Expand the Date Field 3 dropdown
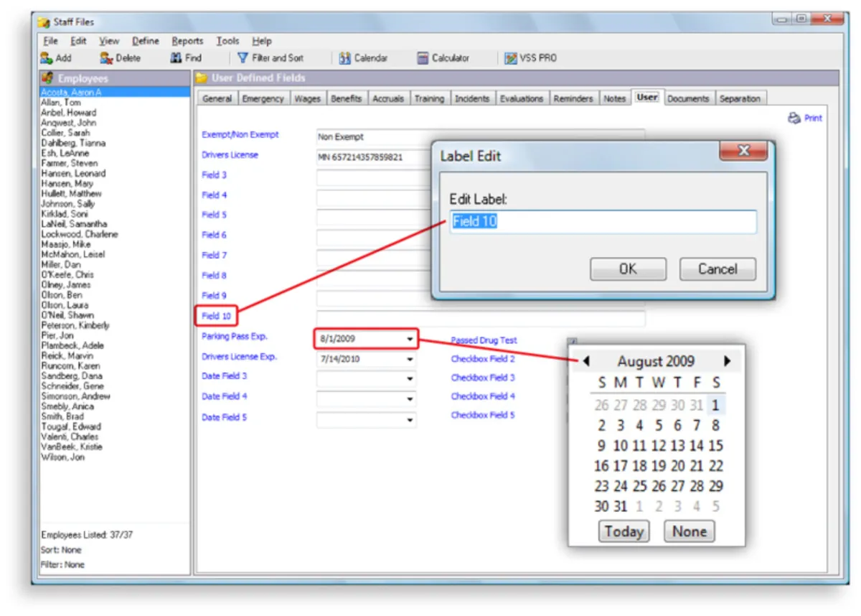The width and height of the screenshot is (861, 616). tap(410, 378)
